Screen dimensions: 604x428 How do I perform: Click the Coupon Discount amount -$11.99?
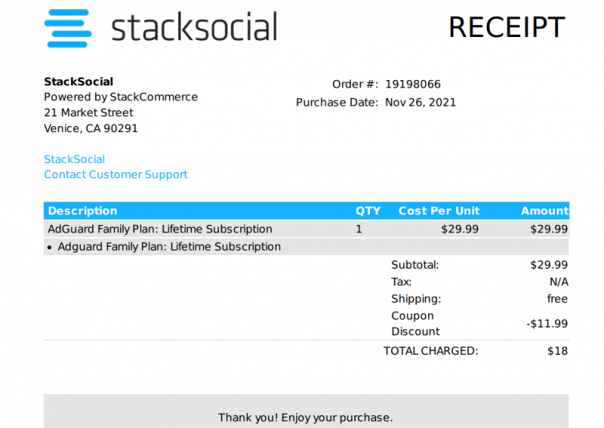pyautogui.click(x=547, y=324)
